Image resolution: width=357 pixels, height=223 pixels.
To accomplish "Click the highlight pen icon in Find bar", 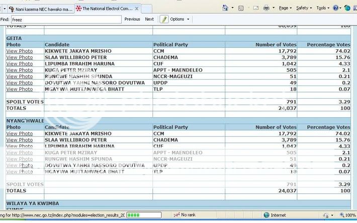I will pos(164,19).
